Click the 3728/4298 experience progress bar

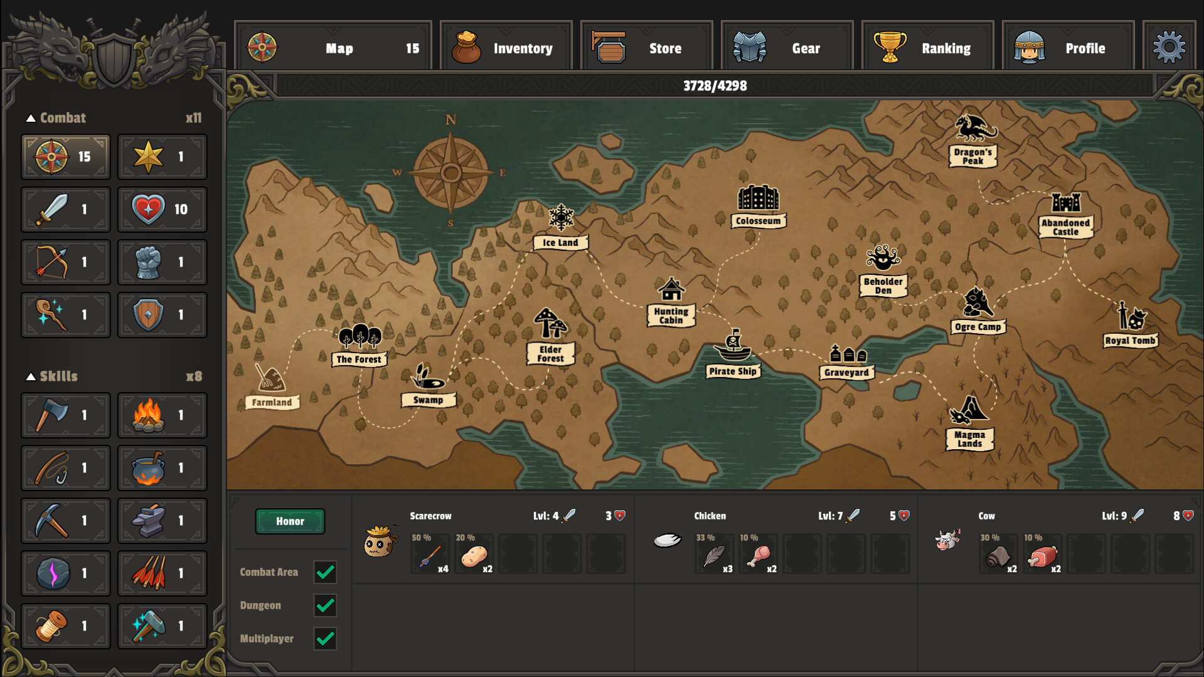coord(715,85)
